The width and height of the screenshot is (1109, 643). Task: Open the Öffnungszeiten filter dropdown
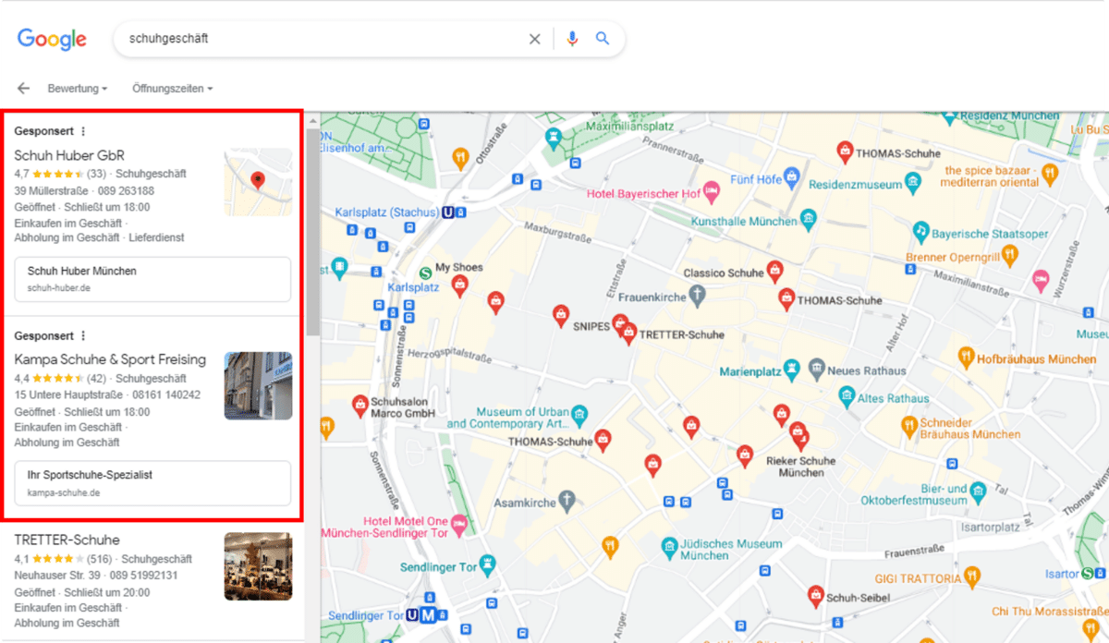(x=173, y=89)
